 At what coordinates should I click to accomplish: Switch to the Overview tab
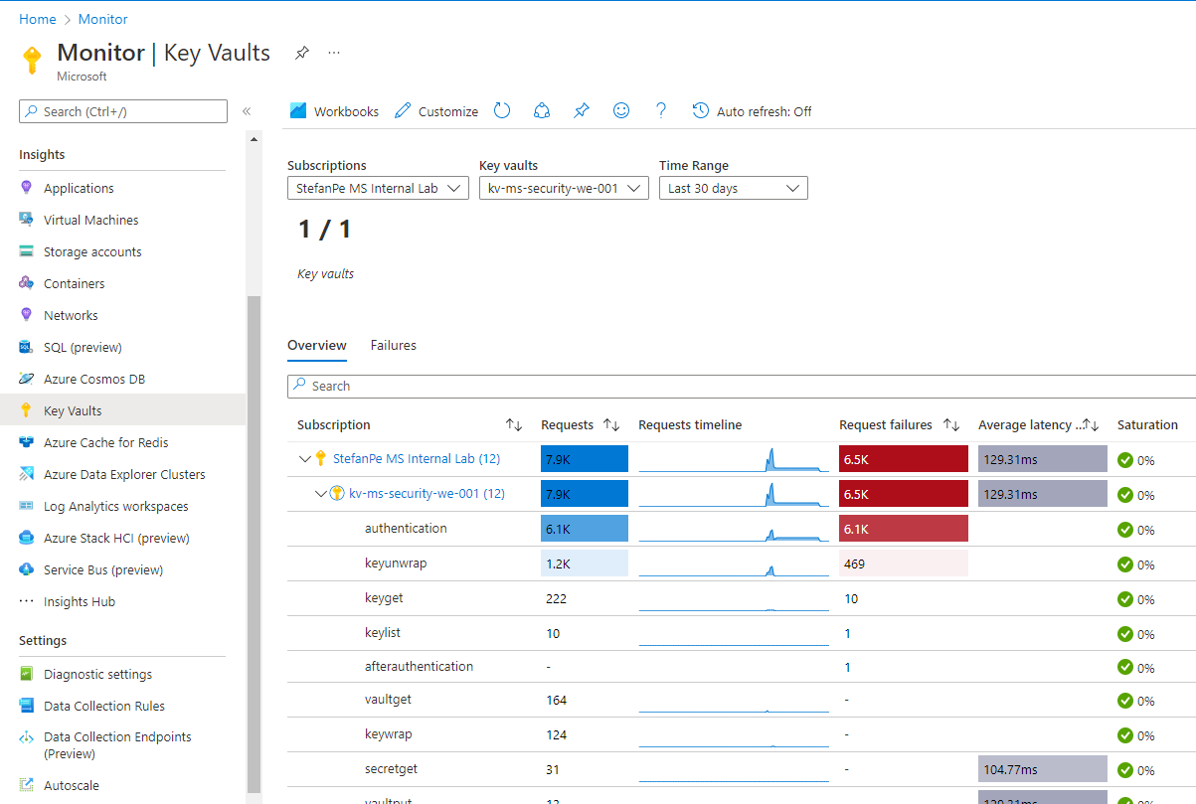[x=317, y=345]
